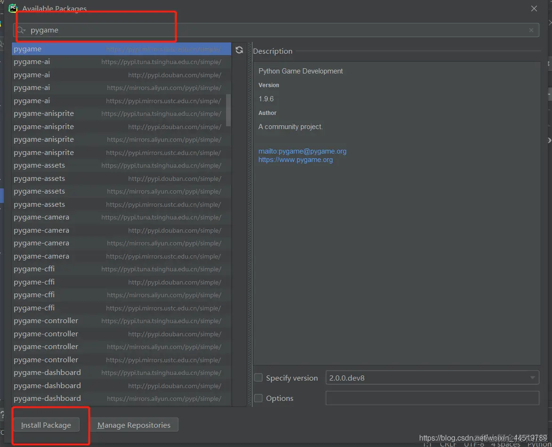Viewport: 552px width, 447px height.
Task: Select pygame-anisprite from the aliyun mirror
Action: coord(122,139)
